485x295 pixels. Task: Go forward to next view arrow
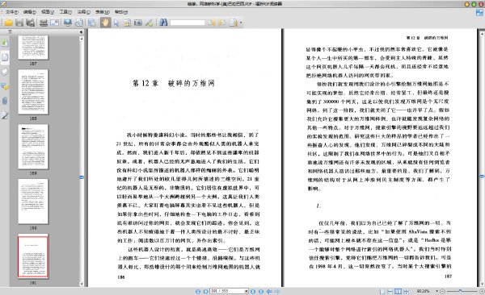pos(277,291)
